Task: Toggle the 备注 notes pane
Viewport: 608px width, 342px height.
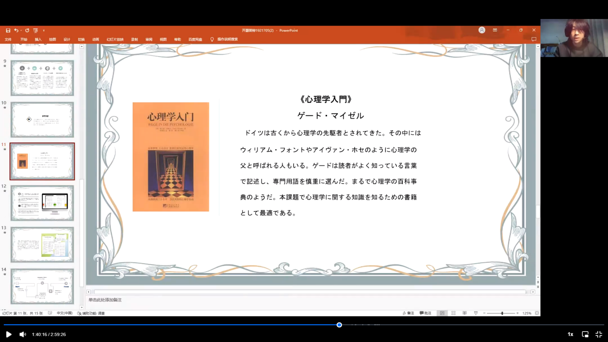Action: click(408, 313)
